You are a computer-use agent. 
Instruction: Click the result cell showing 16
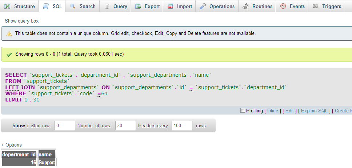[19, 162]
